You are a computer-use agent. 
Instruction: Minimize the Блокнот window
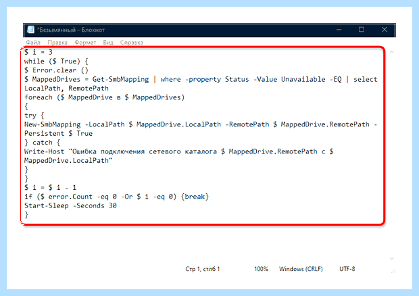(x=339, y=30)
